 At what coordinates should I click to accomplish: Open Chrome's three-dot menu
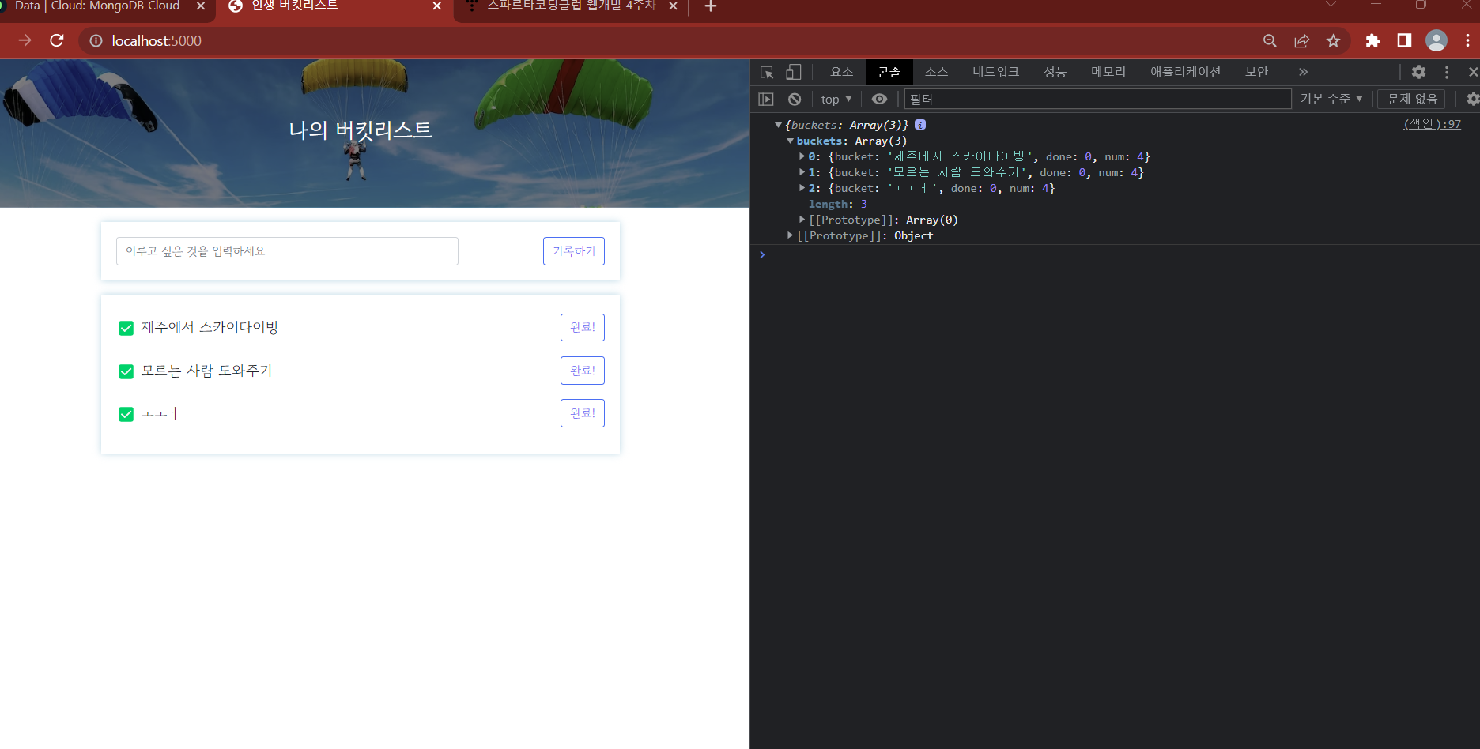click(x=1467, y=40)
